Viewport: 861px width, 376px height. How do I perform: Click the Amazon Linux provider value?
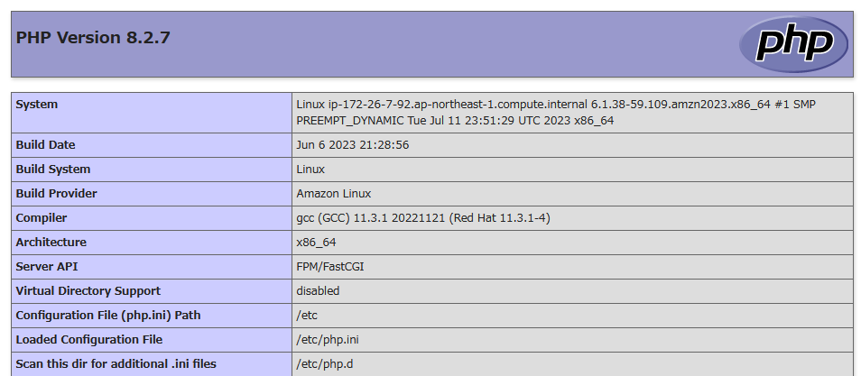click(334, 193)
